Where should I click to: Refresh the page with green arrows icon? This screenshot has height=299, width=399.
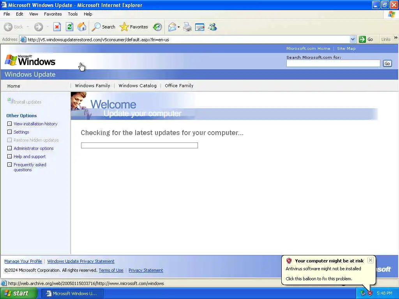click(x=69, y=27)
